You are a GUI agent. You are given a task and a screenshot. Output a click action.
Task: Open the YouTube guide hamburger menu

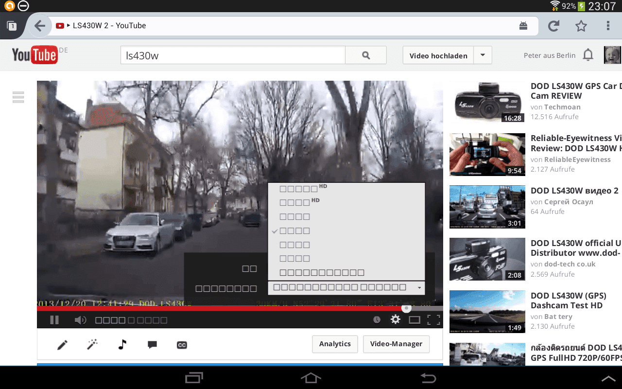point(18,97)
